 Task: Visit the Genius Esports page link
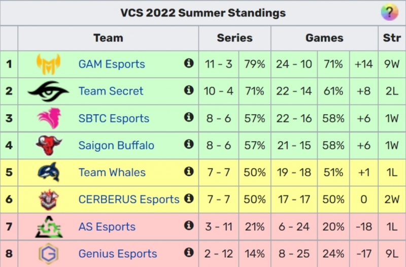point(118,253)
